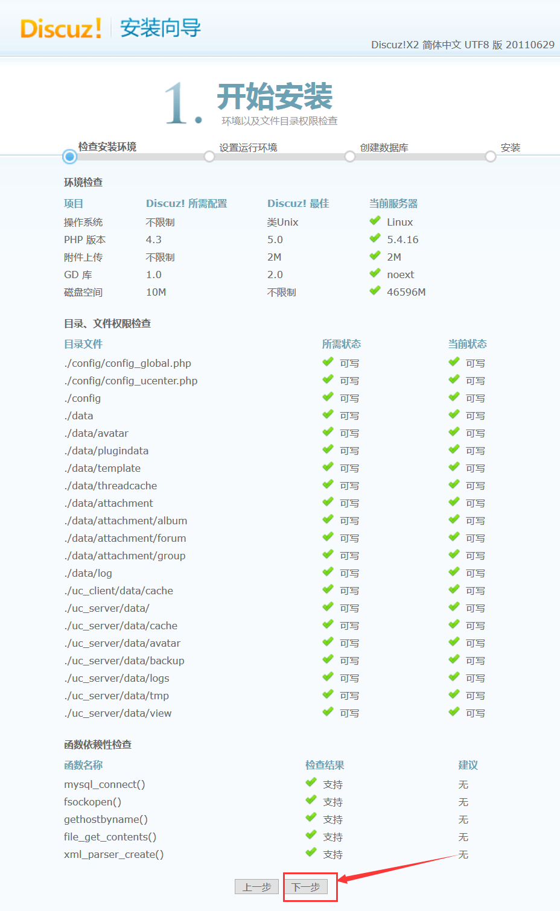Click 当前状态 check icon for ./data/log

(x=454, y=572)
